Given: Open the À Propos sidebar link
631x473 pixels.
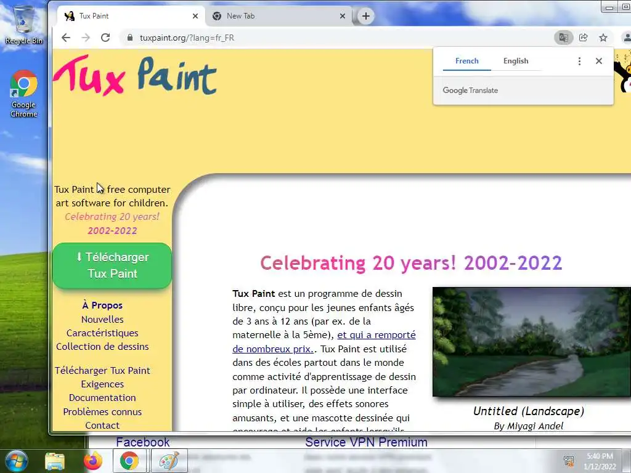Looking at the screenshot, I should pyautogui.click(x=102, y=305).
